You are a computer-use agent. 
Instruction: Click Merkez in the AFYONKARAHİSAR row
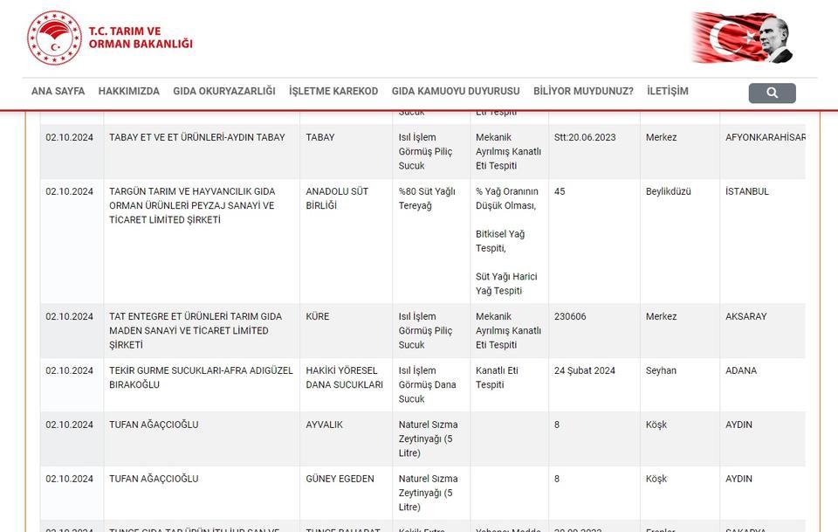click(x=661, y=137)
